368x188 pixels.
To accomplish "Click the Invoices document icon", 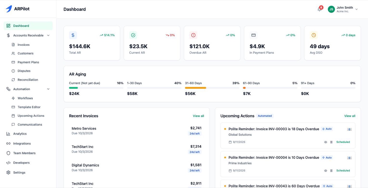I will tap(13, 45).
